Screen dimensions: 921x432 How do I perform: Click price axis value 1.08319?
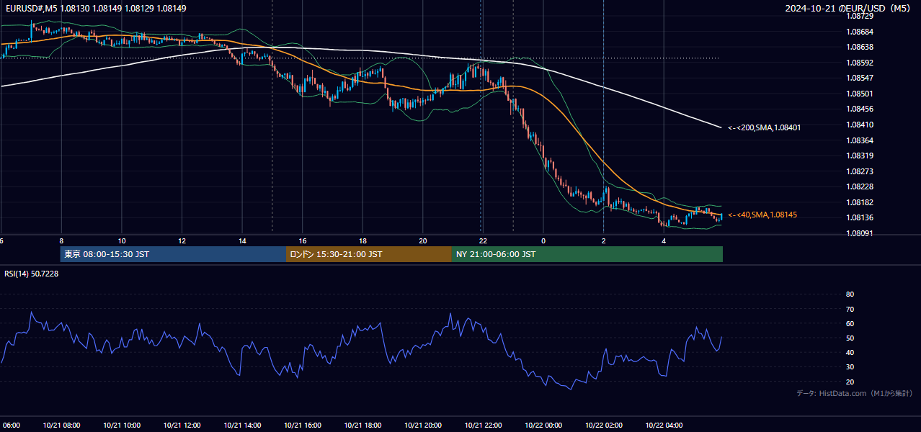coord(859,156)
